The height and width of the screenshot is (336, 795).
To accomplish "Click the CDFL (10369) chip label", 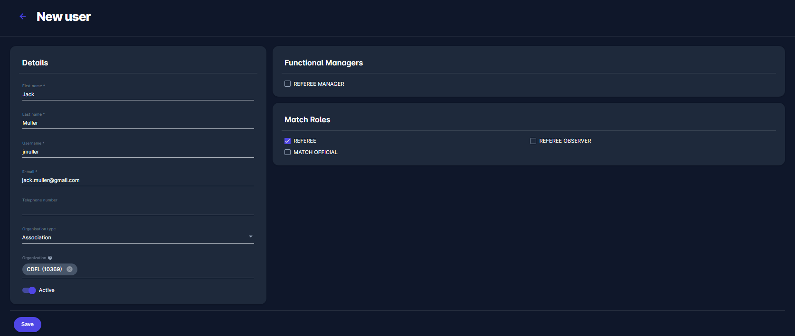I will click(x=44, y=269).
